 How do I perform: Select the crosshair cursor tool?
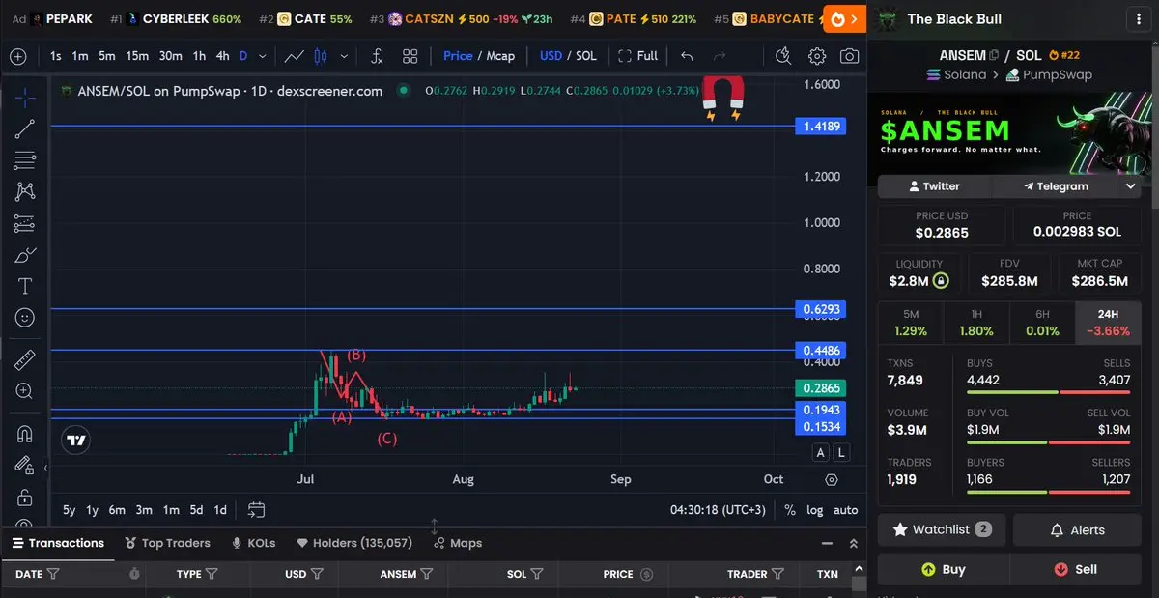pos(25,98)
